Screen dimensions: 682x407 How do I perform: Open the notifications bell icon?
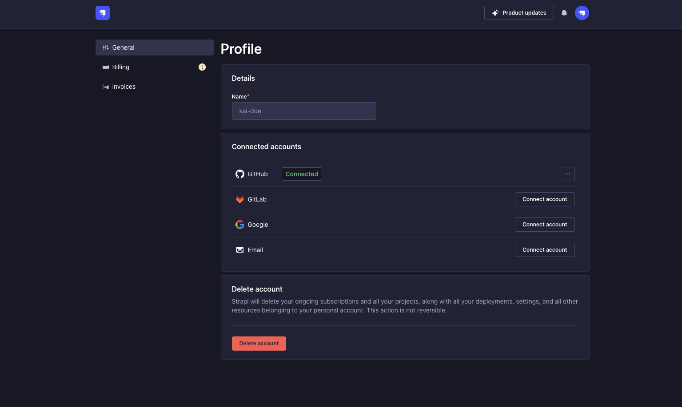click(564, 13)
